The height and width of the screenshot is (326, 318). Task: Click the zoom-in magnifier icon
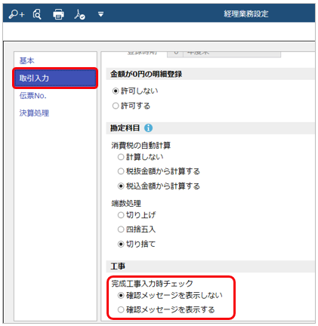[17, 14]
